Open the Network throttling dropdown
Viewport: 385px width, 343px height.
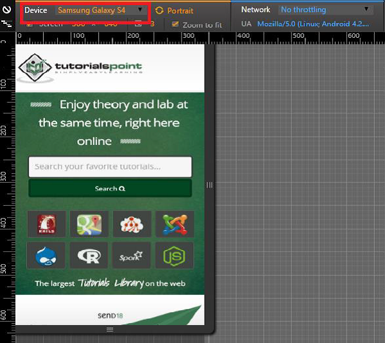[325, 10]
